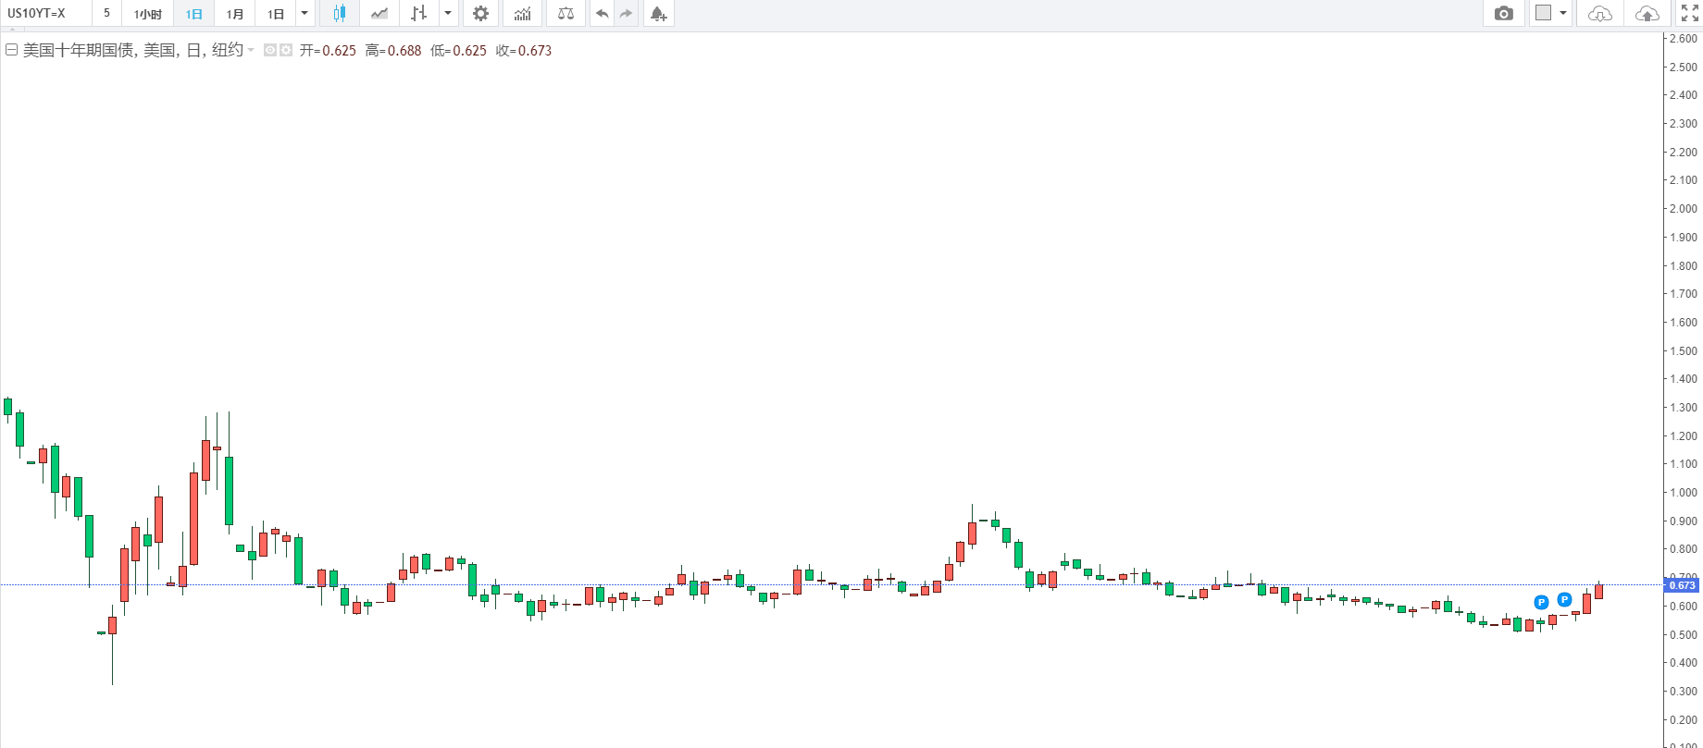1703x748 pixels.
Task: Click the later blue P event marker
Action: coord(1564,599)
